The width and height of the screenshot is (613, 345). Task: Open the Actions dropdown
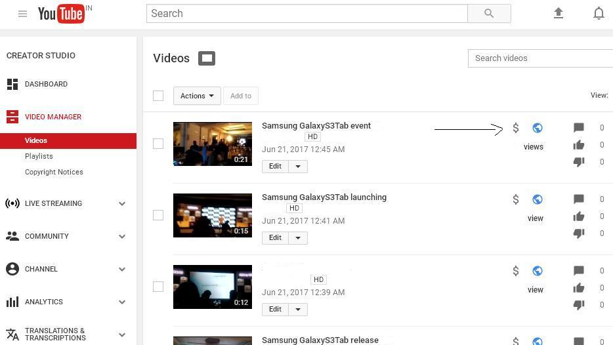[x=197, y=96]
